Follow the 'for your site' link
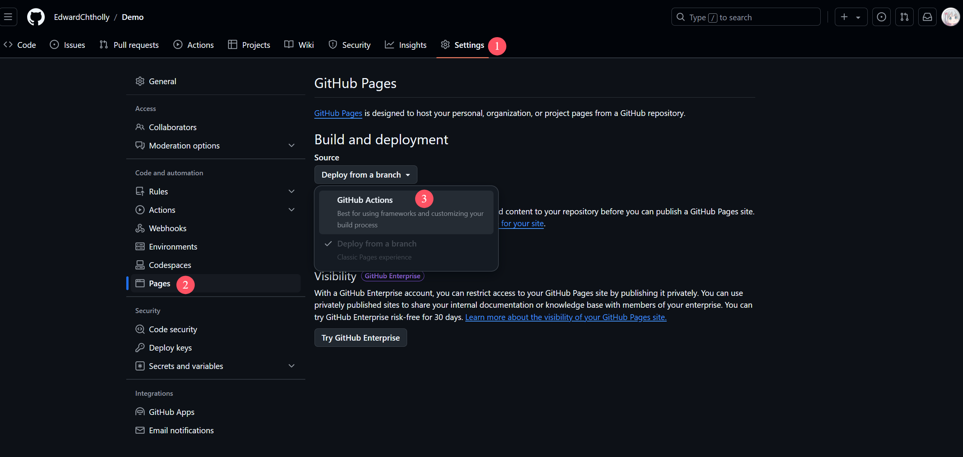The image size is (963, 457). [522, 224]
